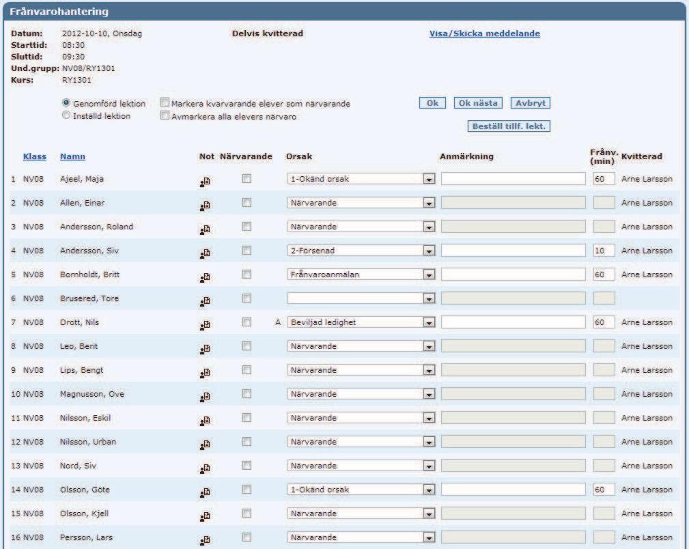Tick Närvarande checkbox for Brusered, Tore
Image resolution: width=689 pixels, height=549 pixels.
pos(247,298)
